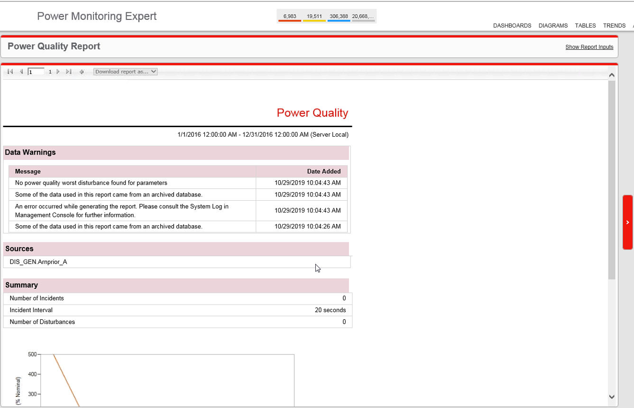Select 'No power quality worst disturbance found' message
634x408 pixels.
[91, 183]
